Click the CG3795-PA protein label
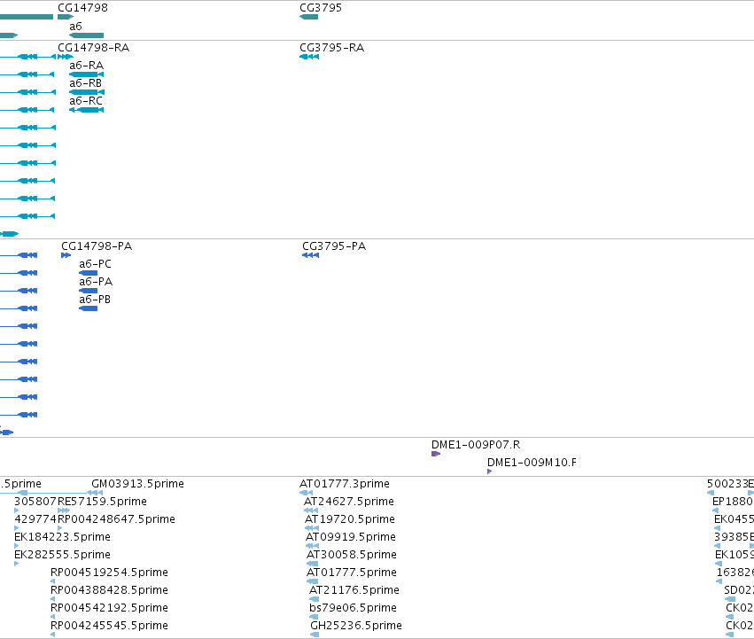The image size is (754, 639). tap(334, 246)
